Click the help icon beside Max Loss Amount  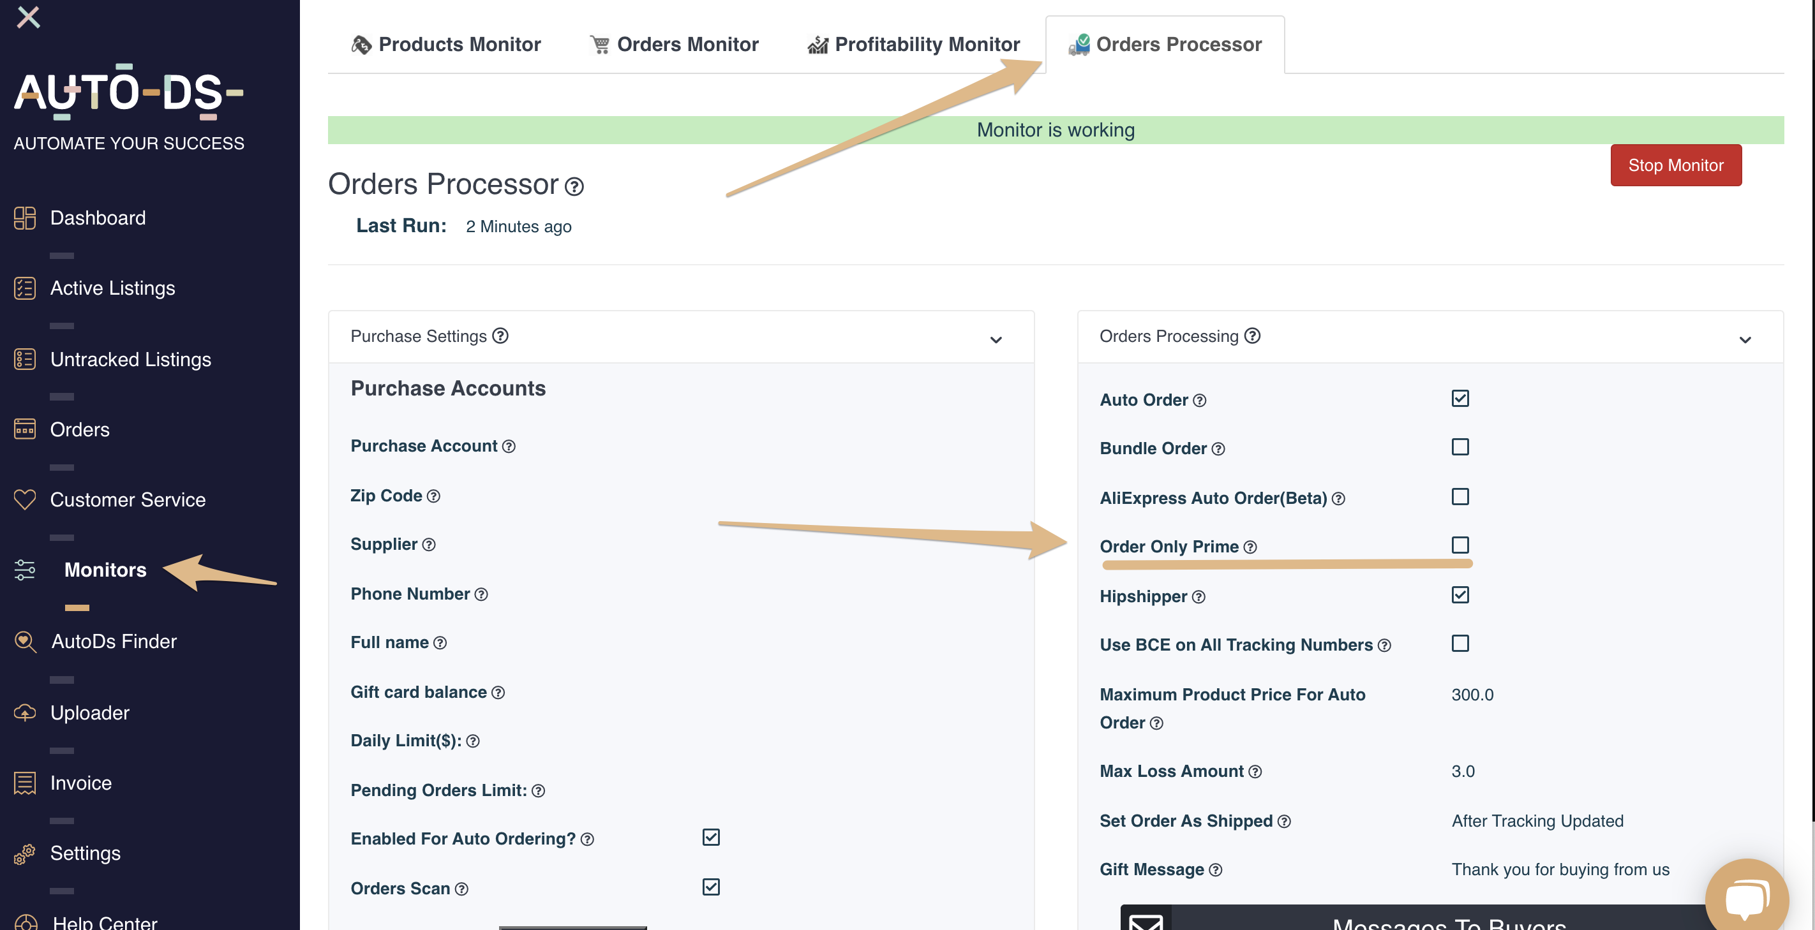tap(1255, 772)
